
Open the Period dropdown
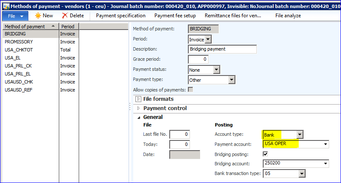pos(208,39)
